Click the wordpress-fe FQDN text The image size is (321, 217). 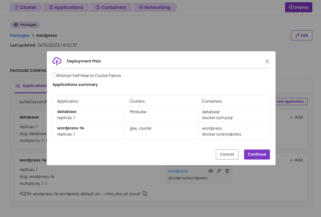coord(80,194)
